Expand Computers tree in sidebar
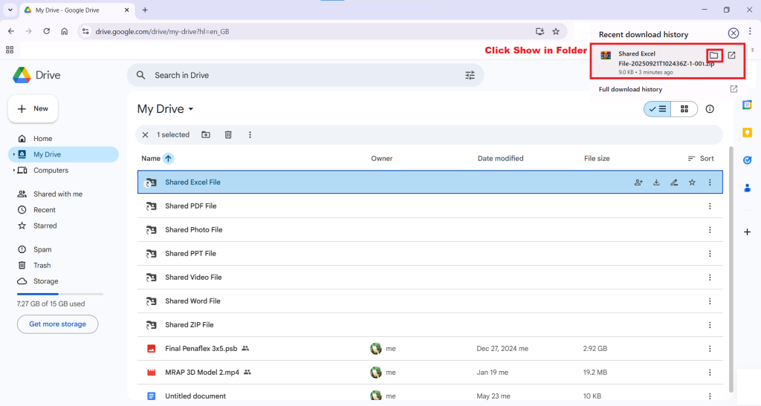761x406 pixels. click(x=13, y=171)
